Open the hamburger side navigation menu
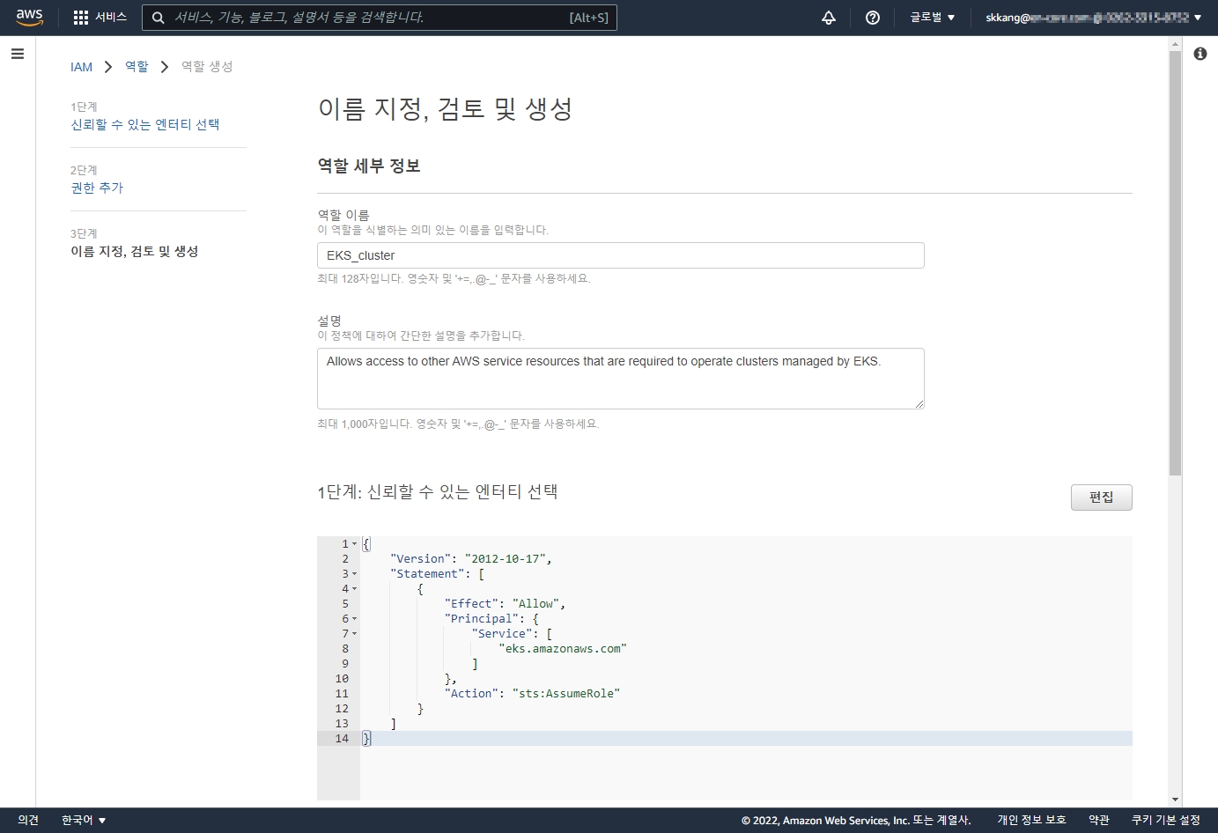This screenshot has height=833, width=1218. click(18, 54)
